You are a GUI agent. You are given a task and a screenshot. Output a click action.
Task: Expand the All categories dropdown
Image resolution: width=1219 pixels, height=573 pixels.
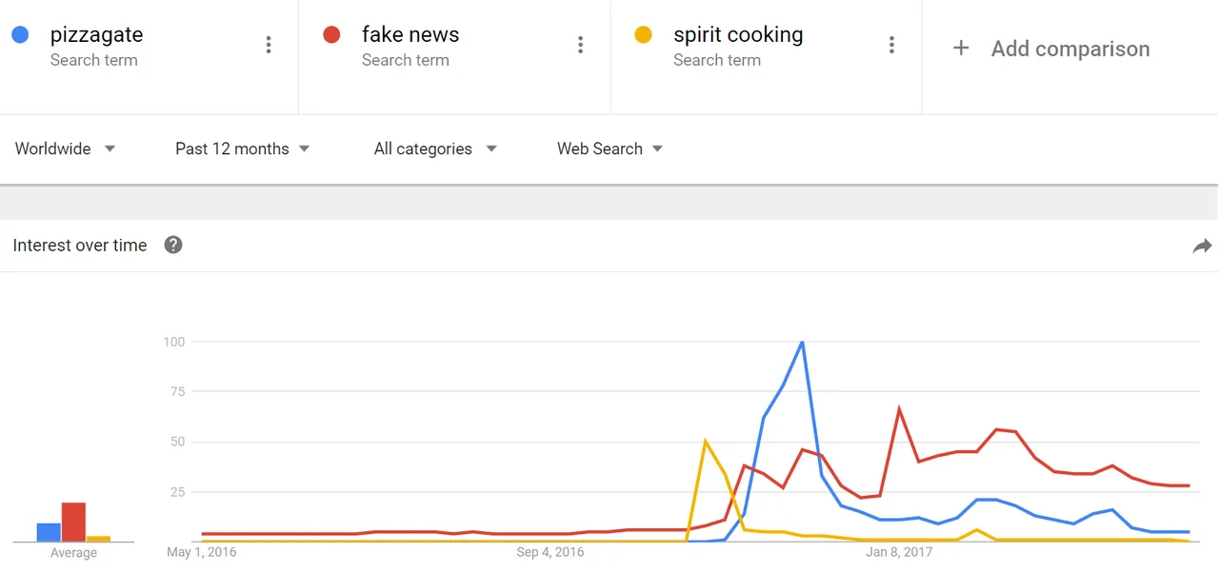(x=436, y=148)
